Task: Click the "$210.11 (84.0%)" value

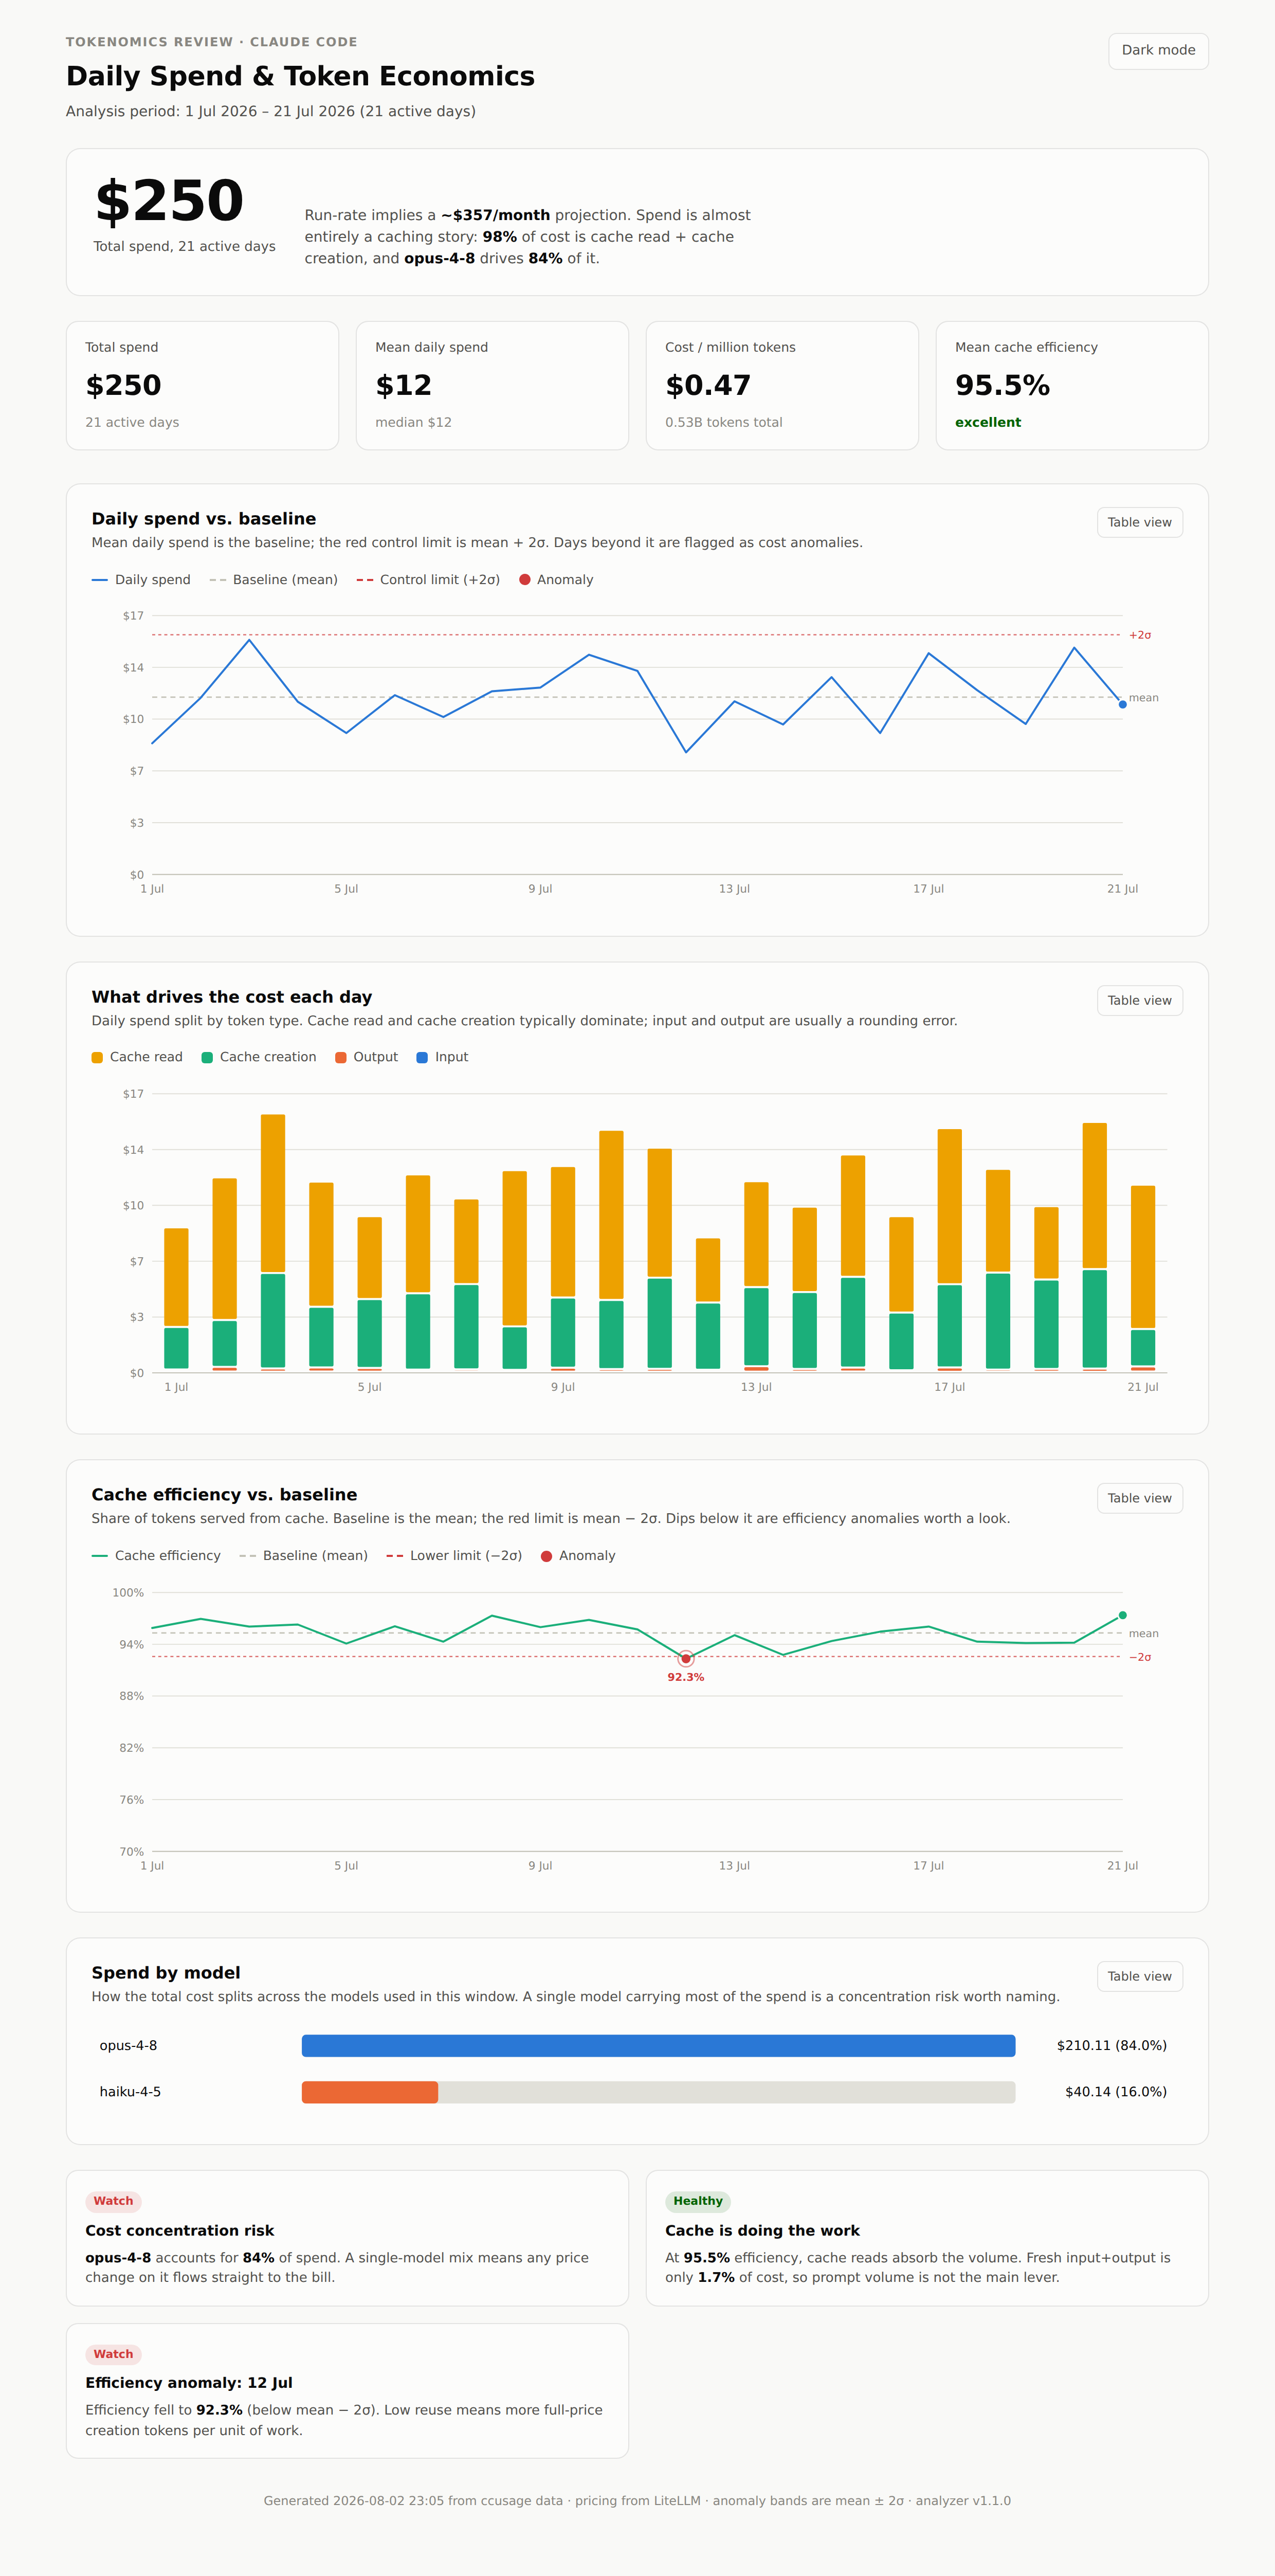Action: point(1111,2045)
